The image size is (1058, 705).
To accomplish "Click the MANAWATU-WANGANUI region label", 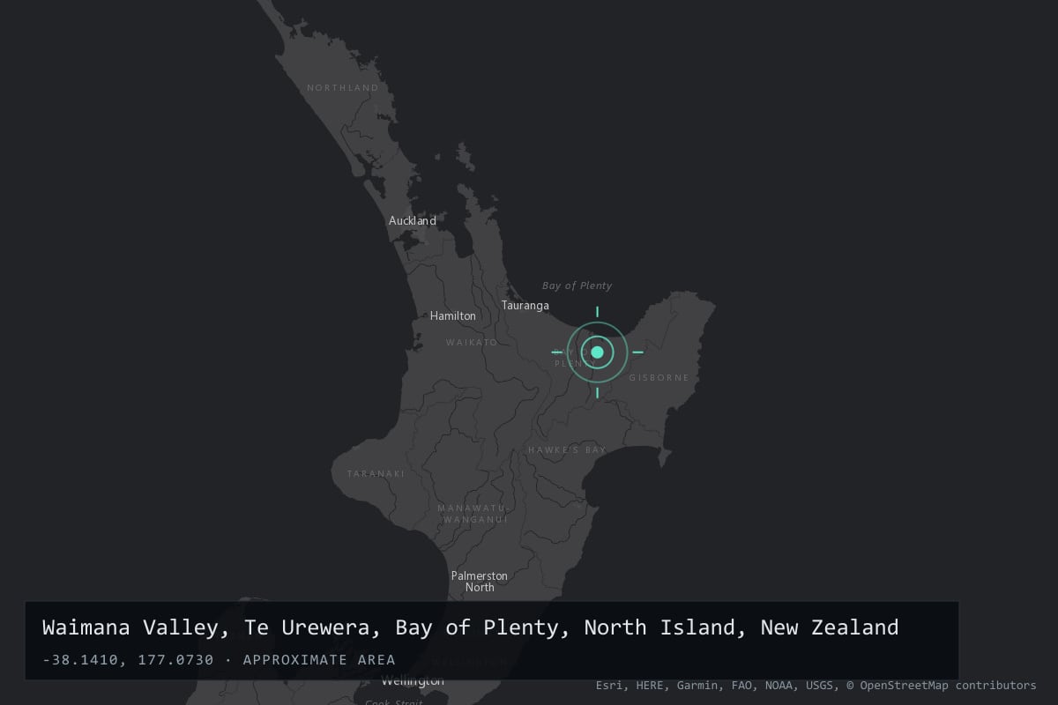I will 473,514.
